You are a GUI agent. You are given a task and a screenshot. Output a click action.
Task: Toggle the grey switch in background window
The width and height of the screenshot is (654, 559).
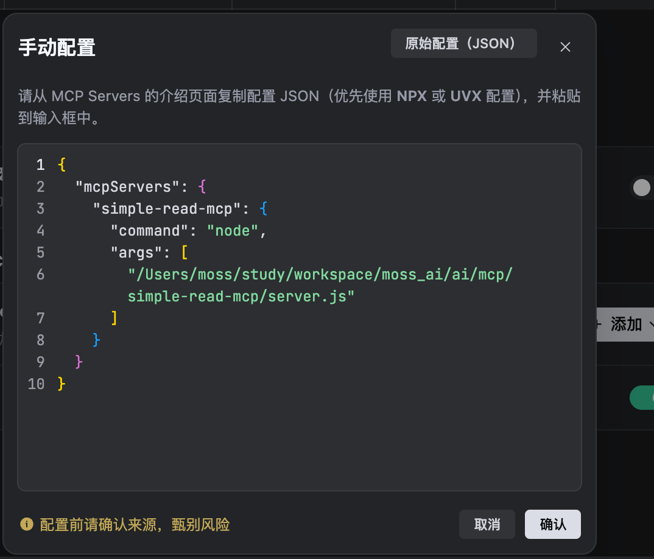pyautogui.click(x=641, y=188)
